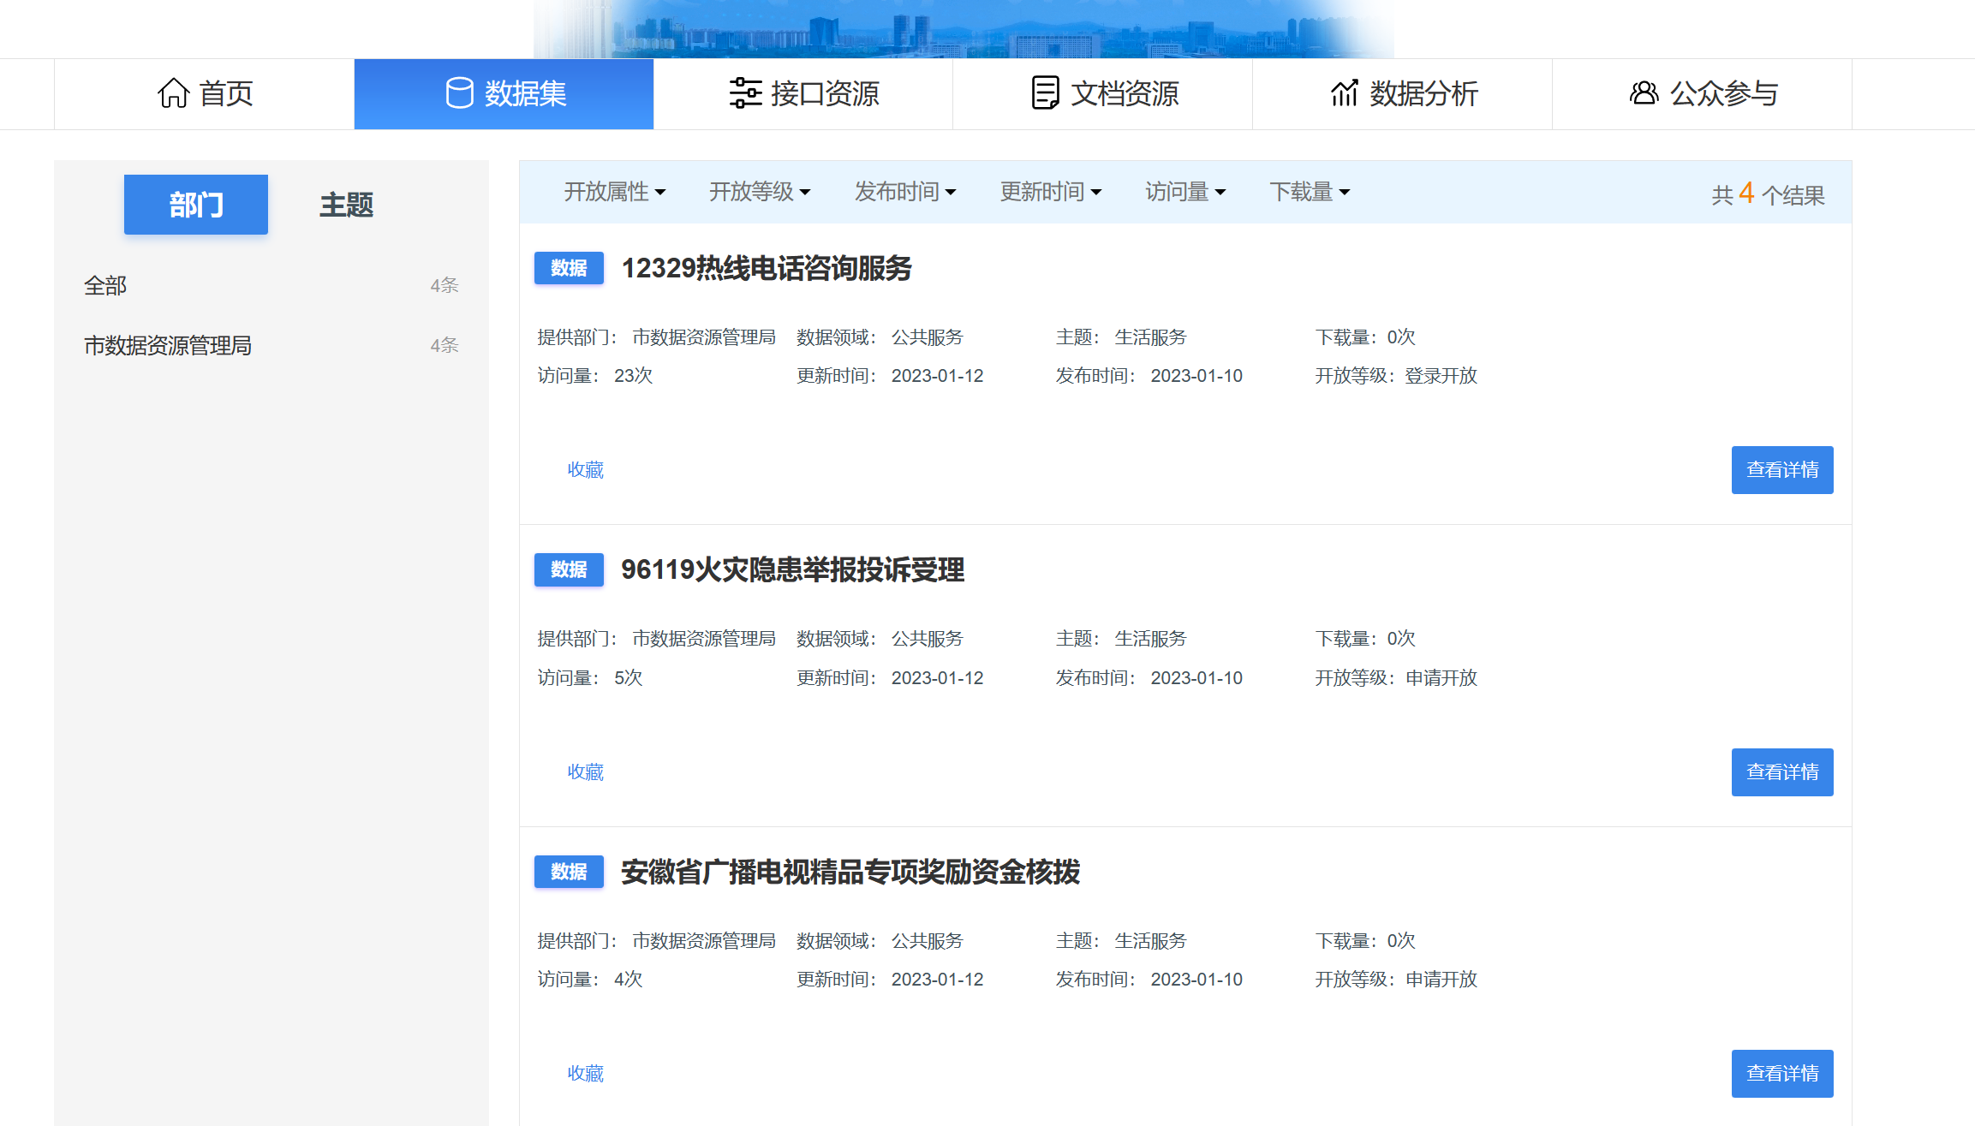
Task: Click 访问量 23次 value
Action: (x=634, y=376)
